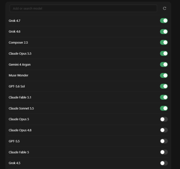The height and width of the screenshot is (169, 180).
Task: Disable the Muse Wonder model
Action: [164, 75]
